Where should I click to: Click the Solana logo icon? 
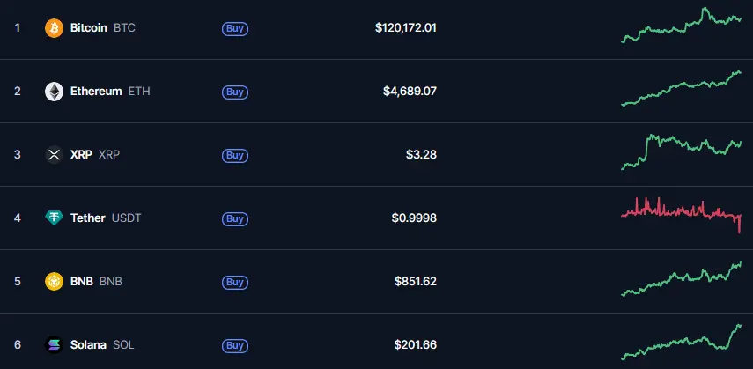coord(54,345)
